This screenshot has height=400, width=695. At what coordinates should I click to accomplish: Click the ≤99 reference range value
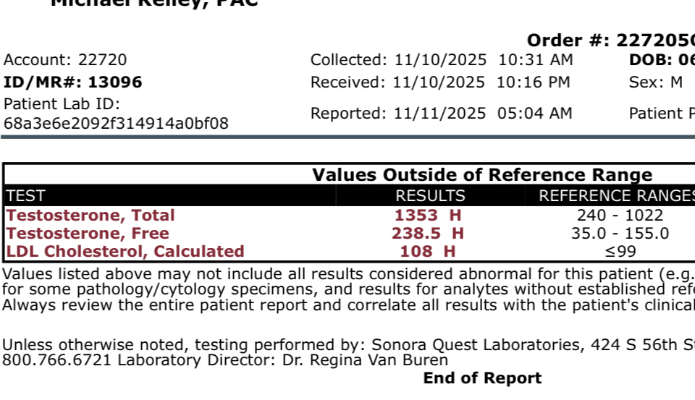pyautogui.click(x=620, y=251)
